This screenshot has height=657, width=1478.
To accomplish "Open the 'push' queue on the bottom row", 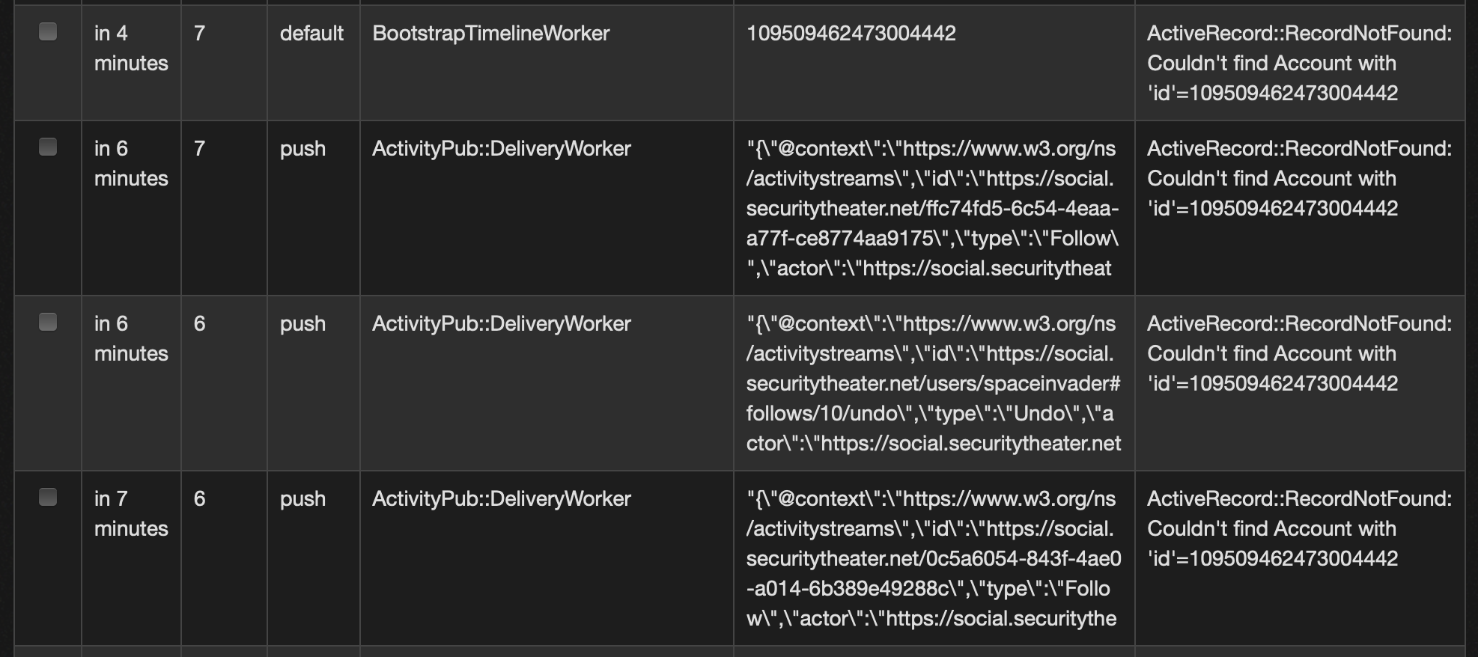I will point(302,498).
